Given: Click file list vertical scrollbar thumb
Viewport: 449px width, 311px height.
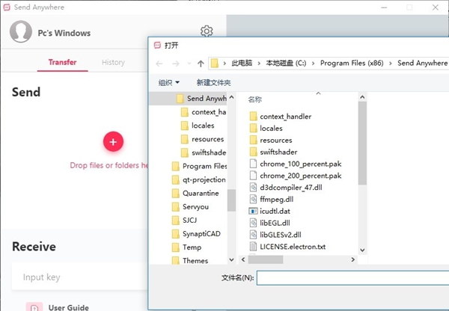Looking at the screenshot, I should coord(362,143).
